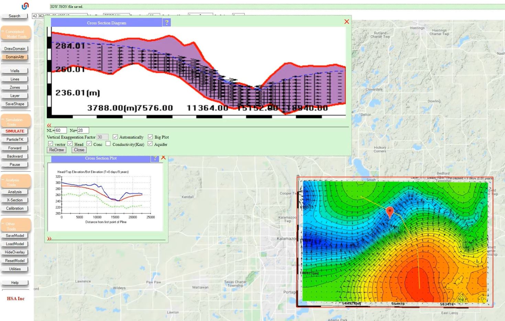Screen dimensions: 505x321
Task: Collapse the Conceptual Model Tools section
Action: [x=16, y=34]
